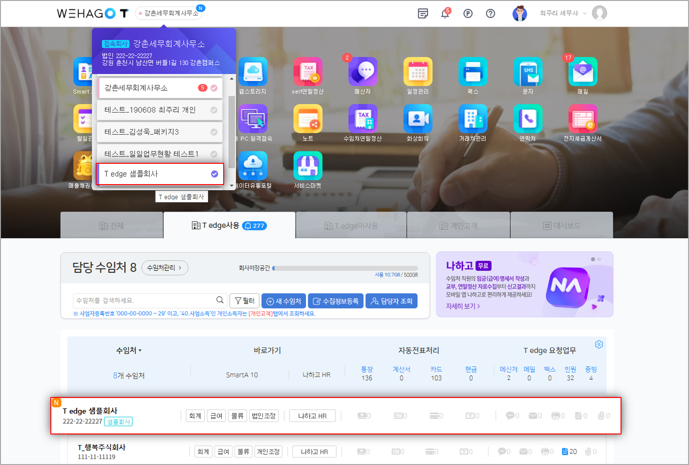
Task: Open the 메일 mail app icon
Action: pyautogui.click(x=583, y=72)
